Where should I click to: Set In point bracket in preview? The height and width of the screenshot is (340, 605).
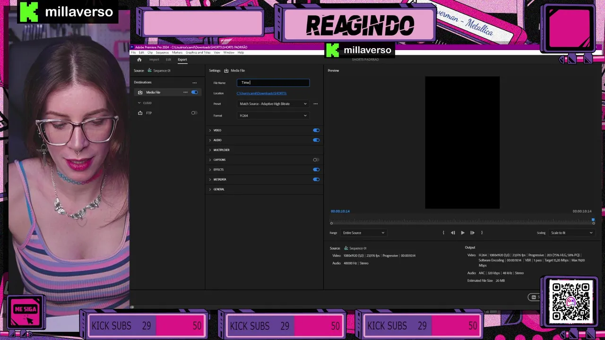pyautogui.click(x=443, y=233)
